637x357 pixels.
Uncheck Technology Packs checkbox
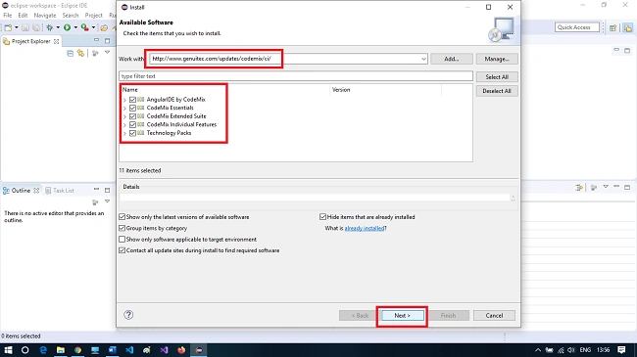click(x=132, y=133)
